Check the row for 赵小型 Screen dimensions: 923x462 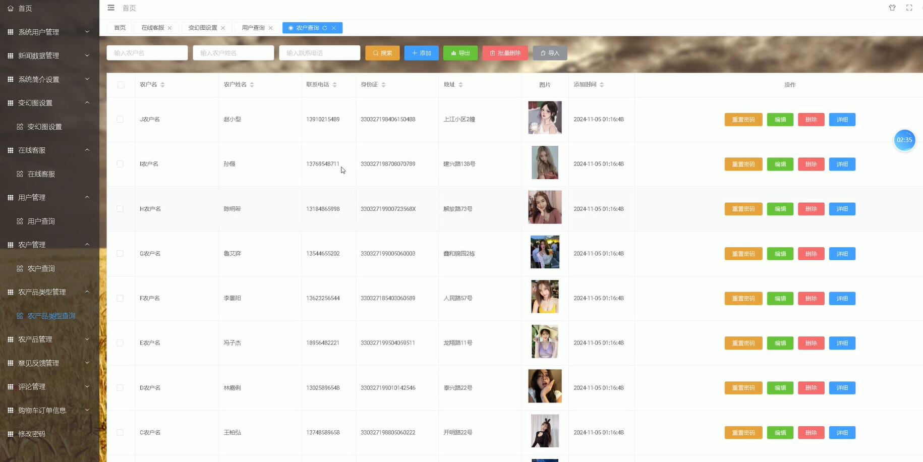coord(120,120)
